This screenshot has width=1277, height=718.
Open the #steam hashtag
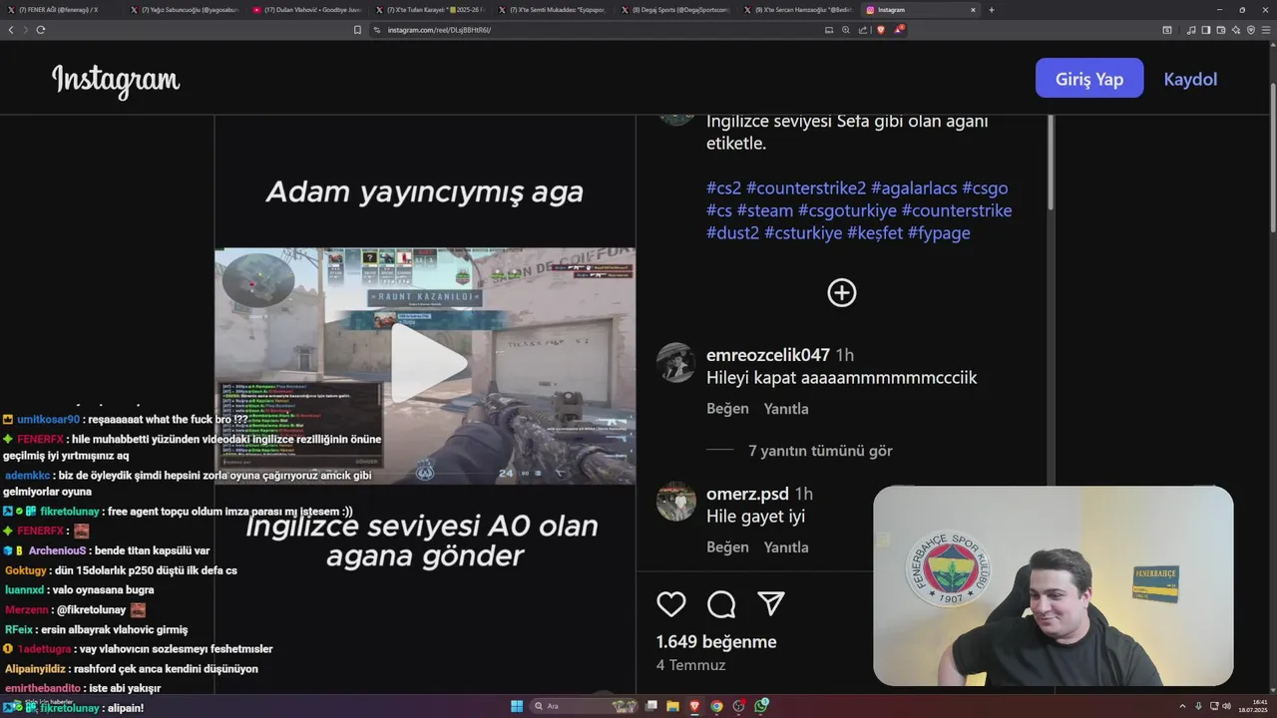765,210
